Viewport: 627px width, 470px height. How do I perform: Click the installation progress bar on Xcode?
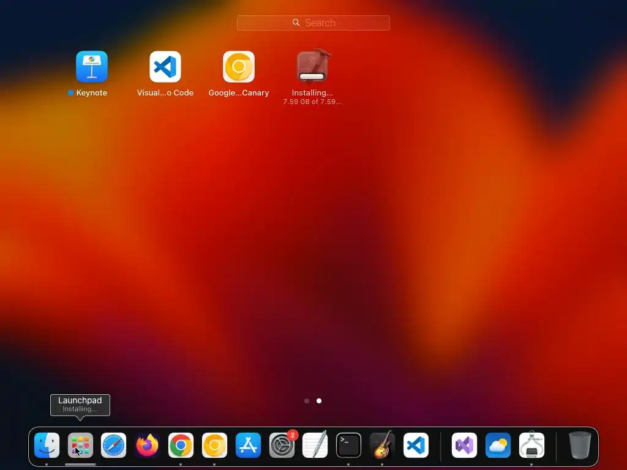click(312, 76)
